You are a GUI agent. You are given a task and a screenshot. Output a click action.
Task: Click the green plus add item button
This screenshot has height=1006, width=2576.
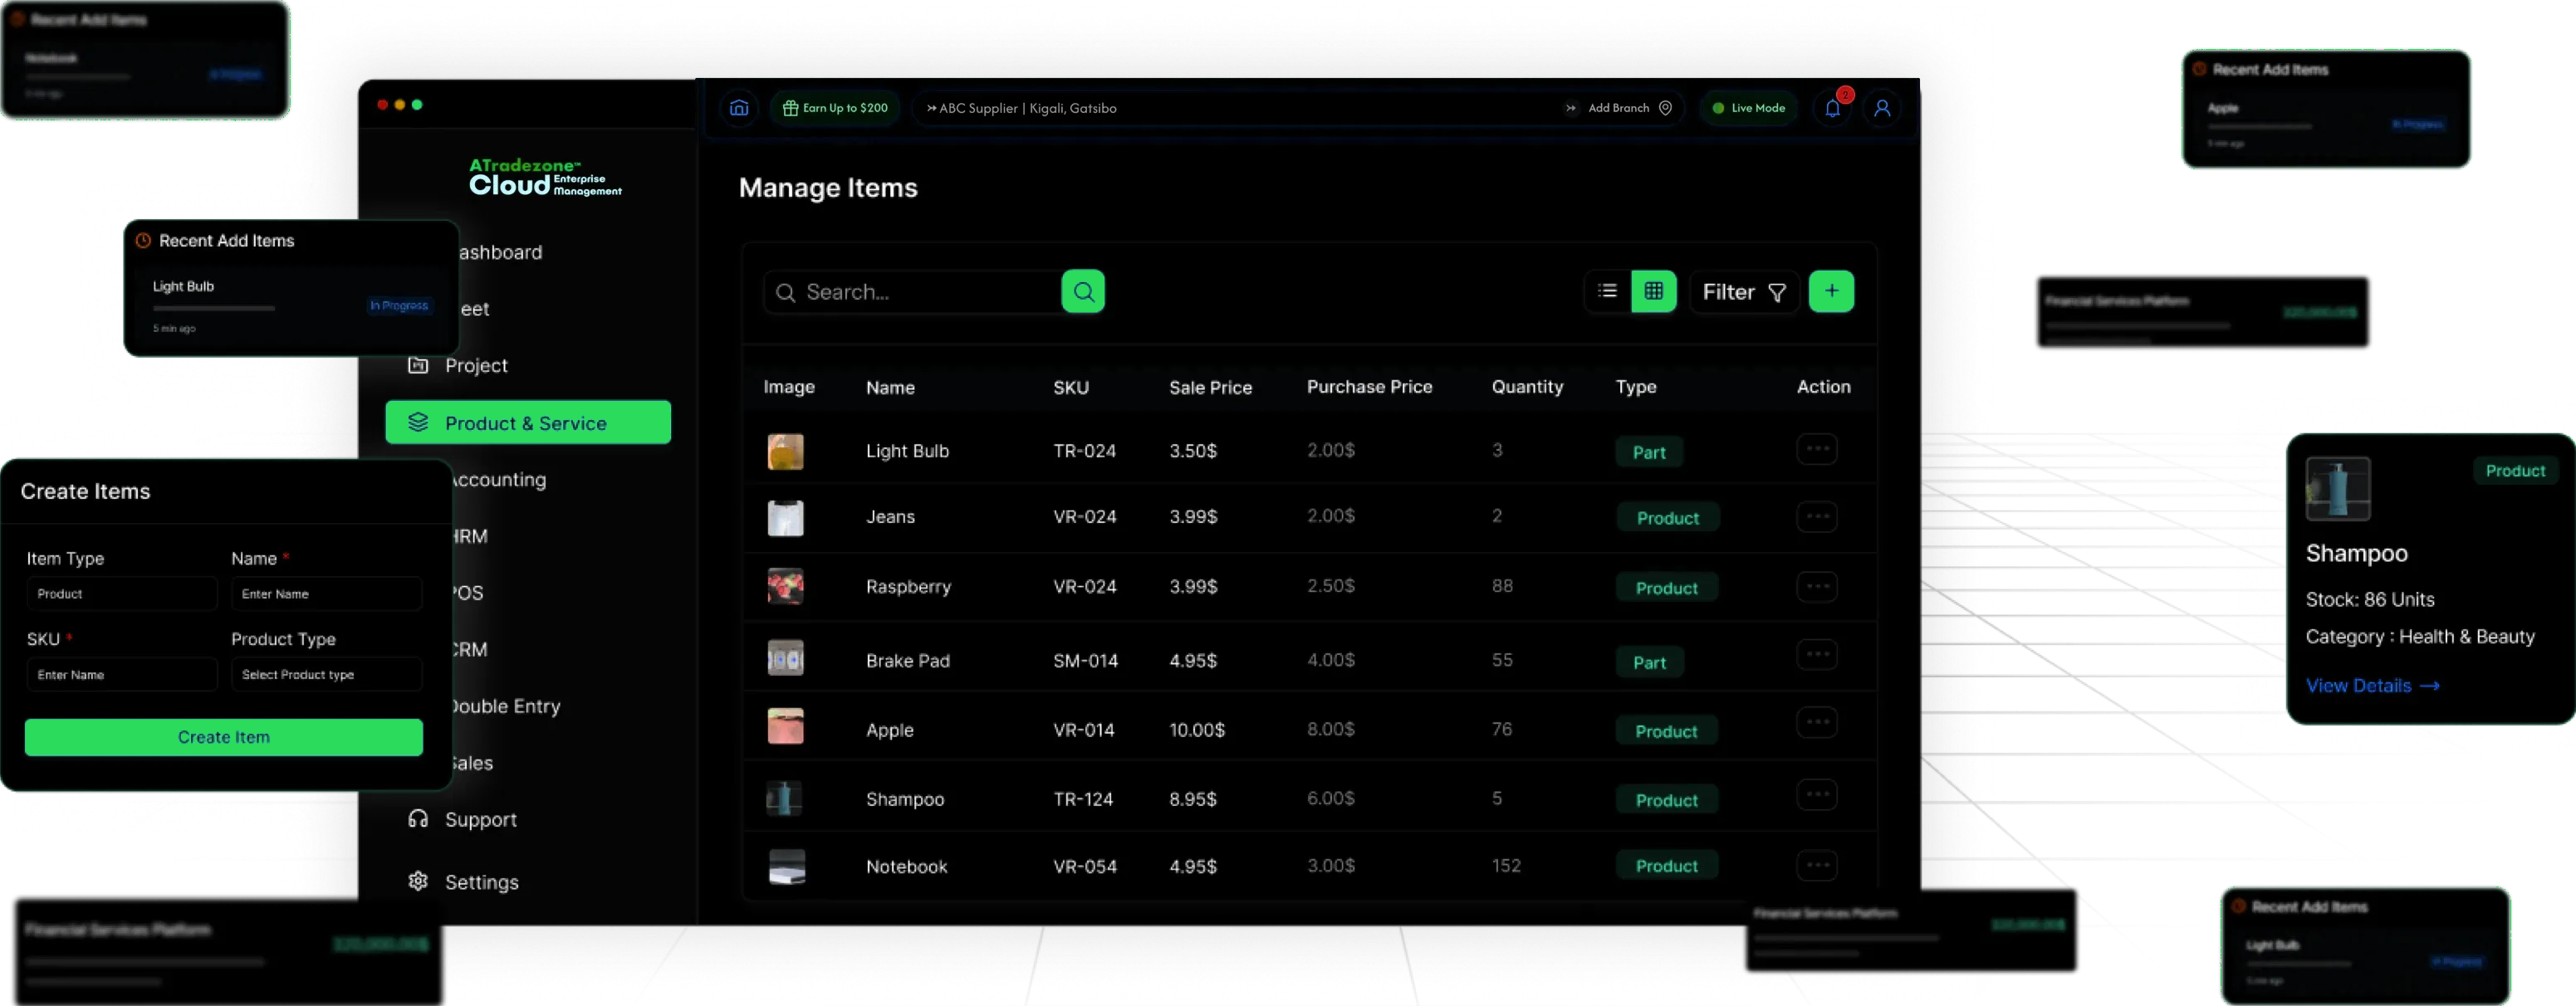point(1831,291)
